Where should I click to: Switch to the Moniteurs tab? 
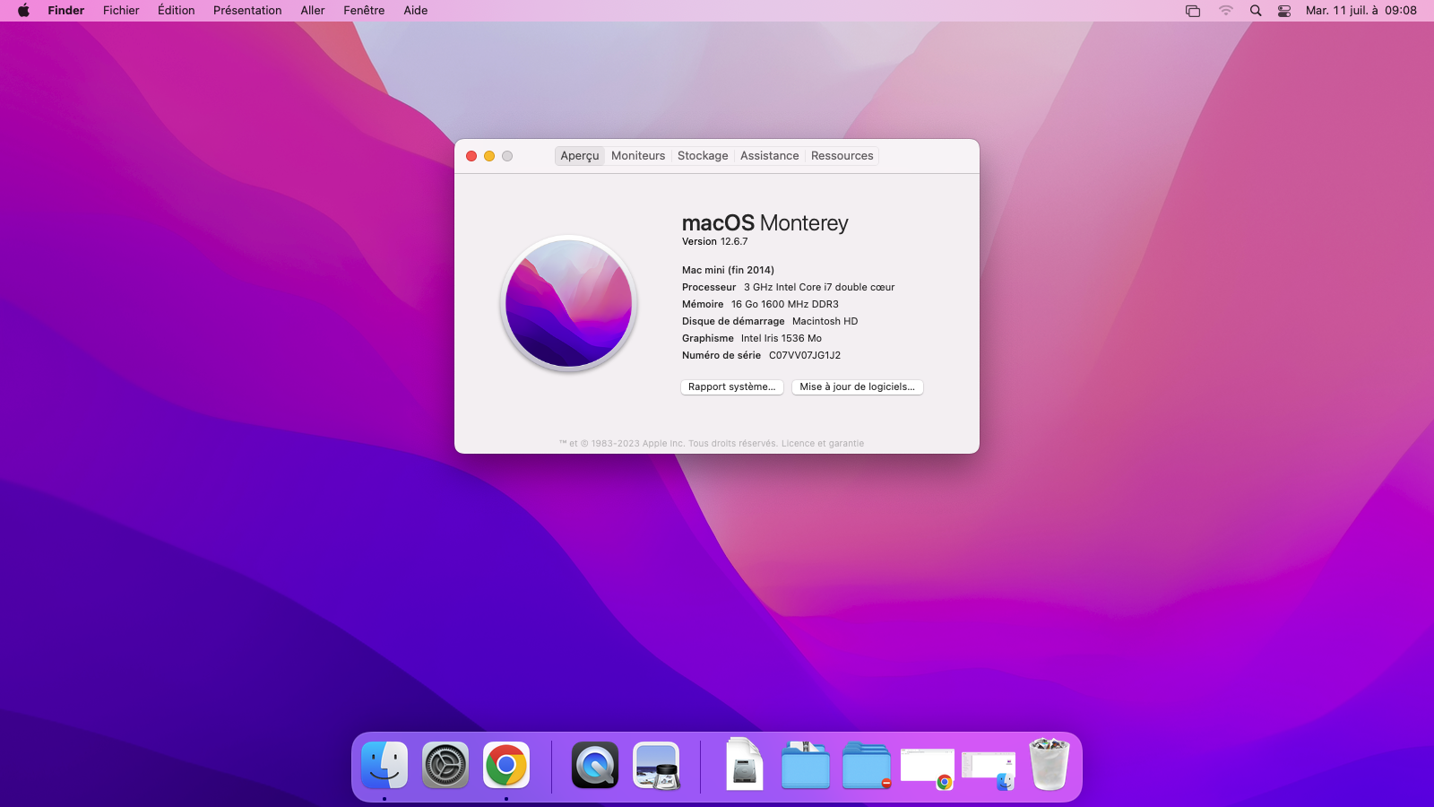point(637,155)
